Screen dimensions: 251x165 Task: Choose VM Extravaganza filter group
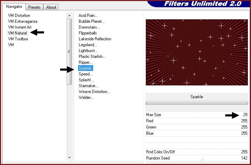[x=23, y=21]
